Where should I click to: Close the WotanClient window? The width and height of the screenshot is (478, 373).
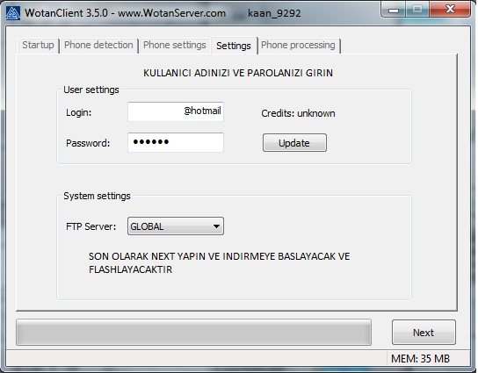[450, 9]
